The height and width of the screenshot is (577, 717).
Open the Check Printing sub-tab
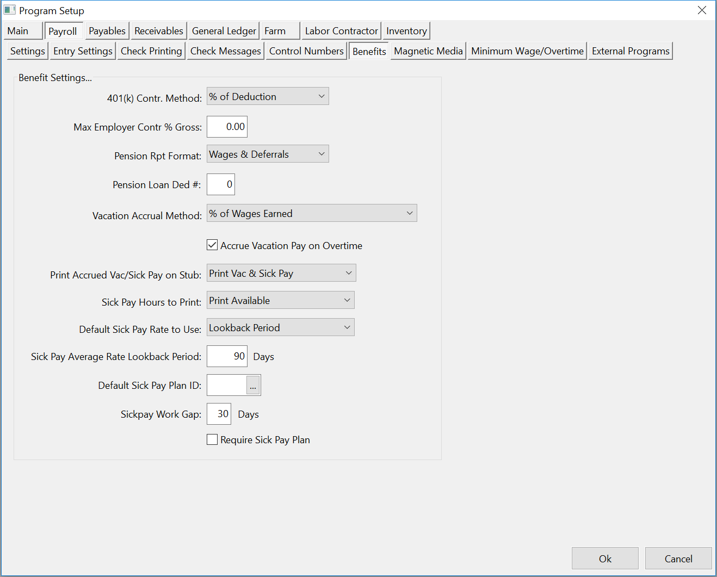[x=151, y=51]
